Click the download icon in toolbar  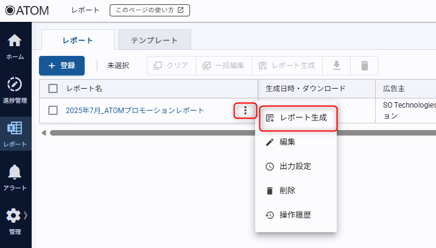(x=336, y=66)
